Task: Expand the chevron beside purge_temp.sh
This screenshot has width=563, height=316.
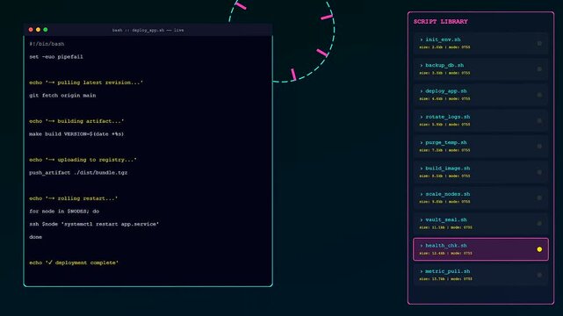Action: (x=422, y=143)
